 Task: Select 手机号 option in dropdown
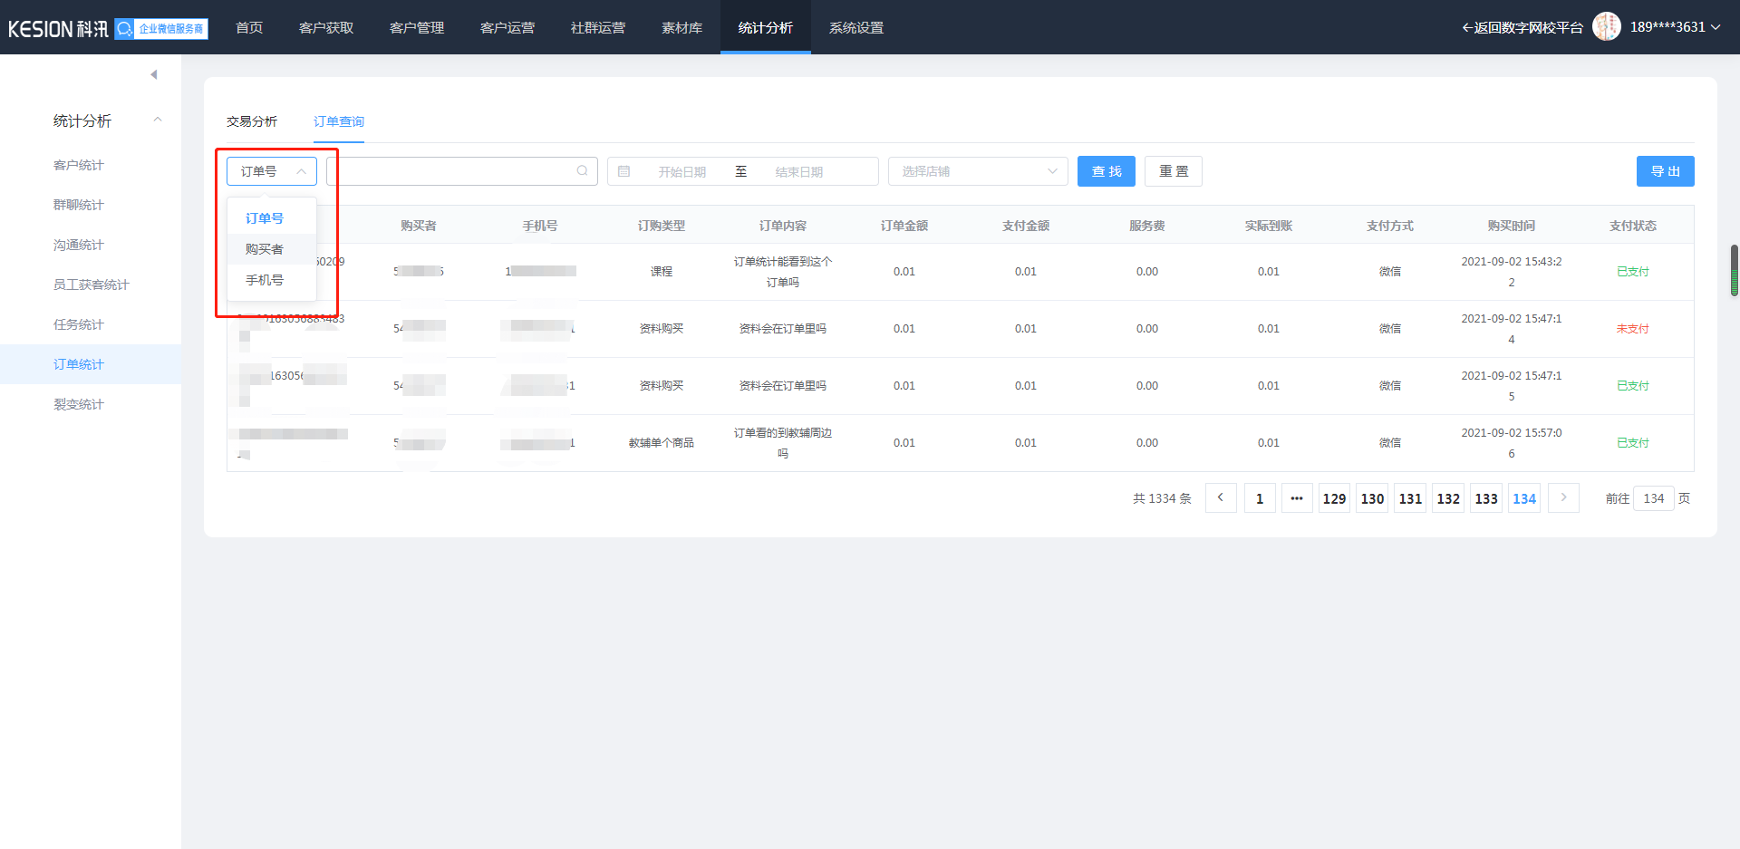[265, 280]
